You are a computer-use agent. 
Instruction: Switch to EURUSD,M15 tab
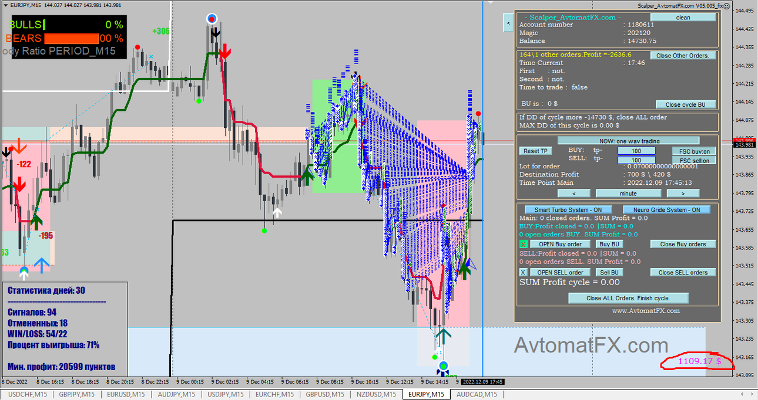126,395
